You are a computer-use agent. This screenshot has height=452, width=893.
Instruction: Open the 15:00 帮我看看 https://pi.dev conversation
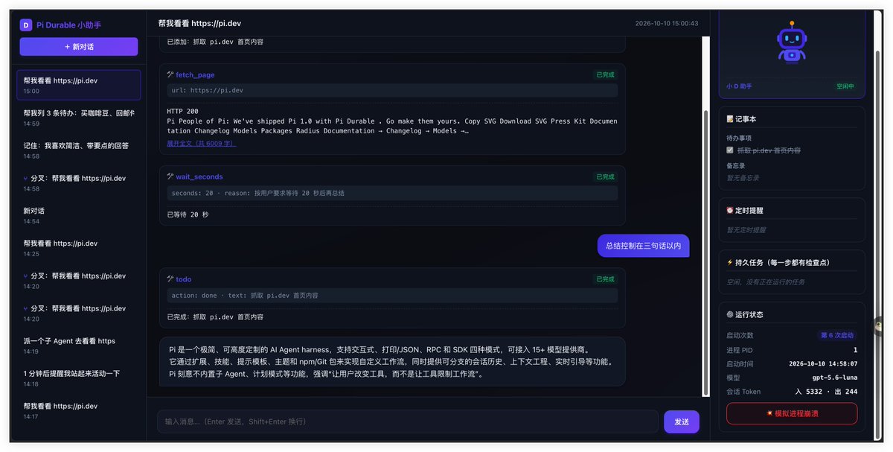(x=79, y=85)
